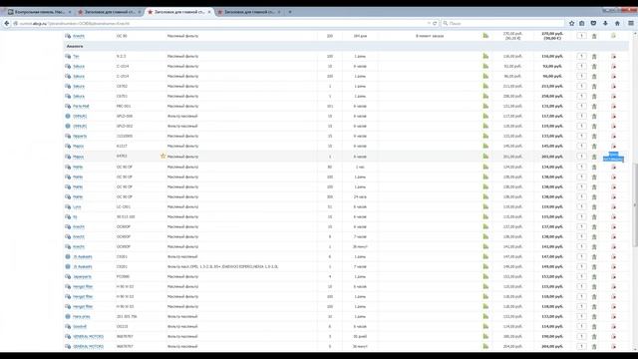Select the PBC-001 article number
The width and height of the screenshot is (638, 359).
(123, 107)
